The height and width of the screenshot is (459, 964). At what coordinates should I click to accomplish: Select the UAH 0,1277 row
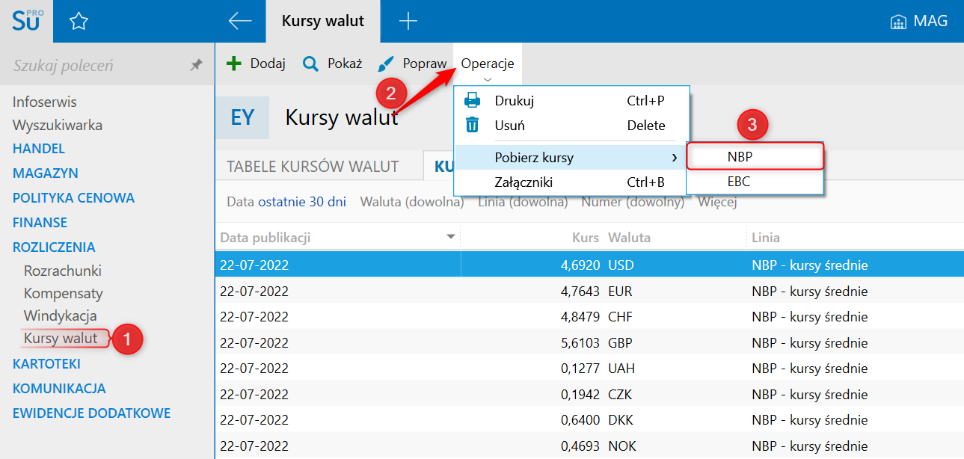click(589, 369)
